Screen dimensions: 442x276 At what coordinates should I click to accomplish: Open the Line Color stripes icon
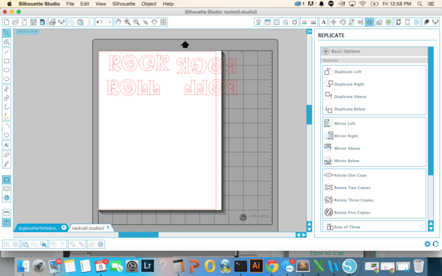click(304, 22)
